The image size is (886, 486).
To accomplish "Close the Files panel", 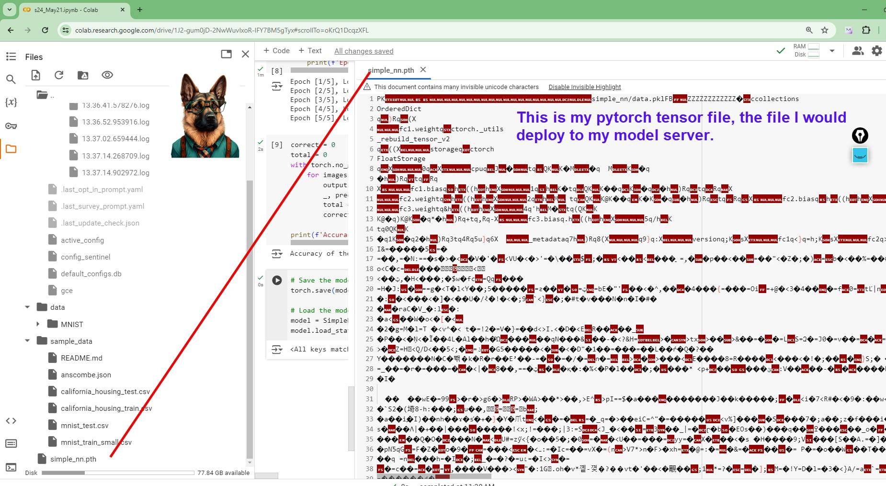I will point(246,54).
